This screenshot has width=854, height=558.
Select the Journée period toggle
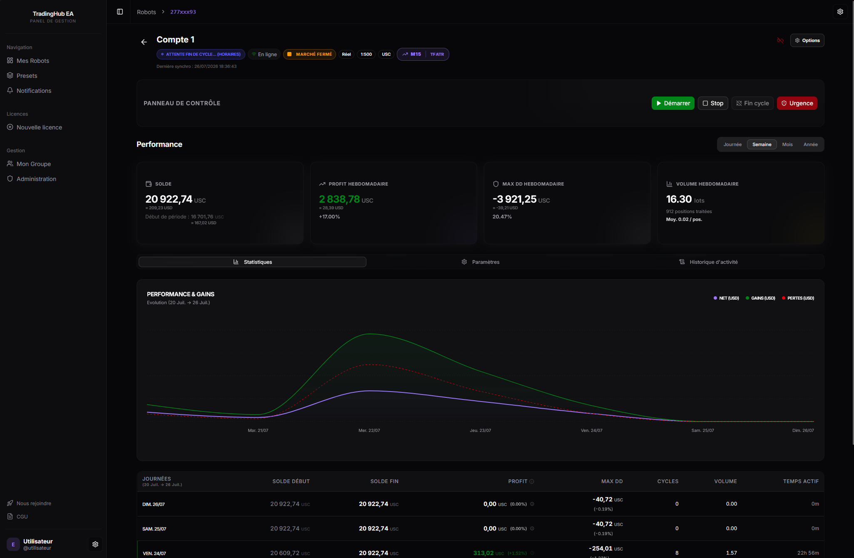(x=732, y=144)
